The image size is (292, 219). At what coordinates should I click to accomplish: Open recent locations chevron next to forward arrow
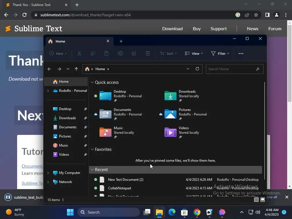click(68, 69)
